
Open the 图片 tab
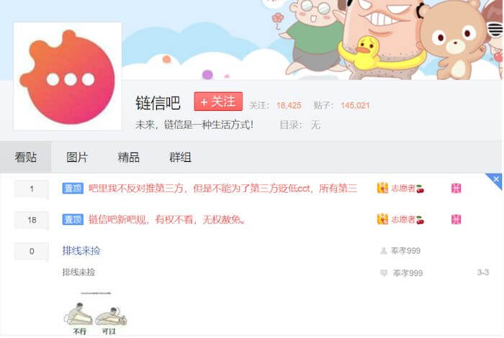(x=77, y=157)
